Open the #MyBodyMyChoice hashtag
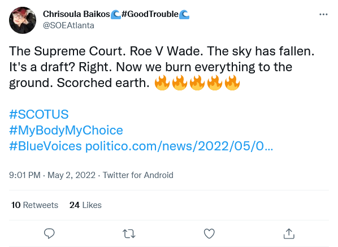338x247 pixels. point(66,130)
